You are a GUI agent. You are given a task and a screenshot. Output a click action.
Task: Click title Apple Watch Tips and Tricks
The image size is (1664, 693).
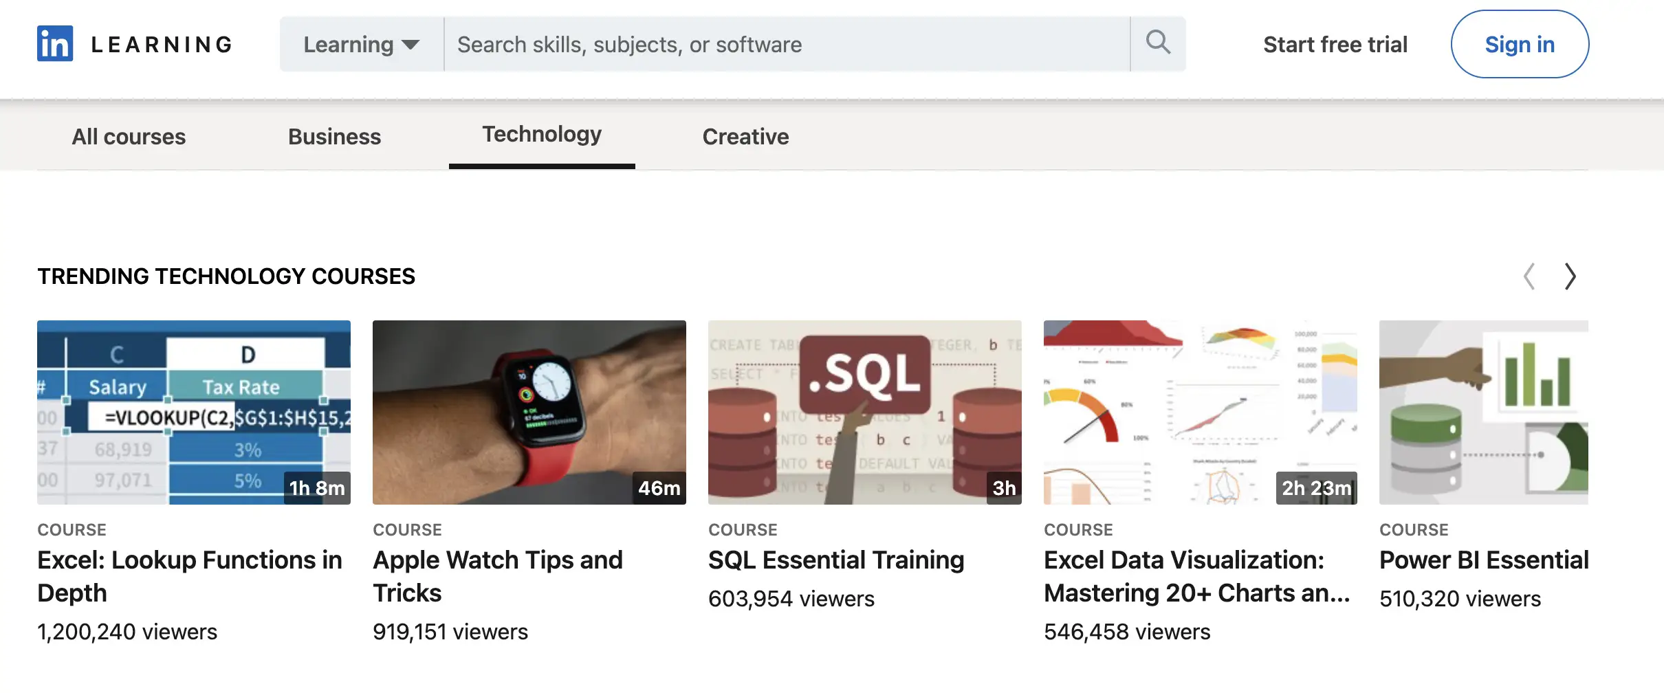tap(498, 576)
